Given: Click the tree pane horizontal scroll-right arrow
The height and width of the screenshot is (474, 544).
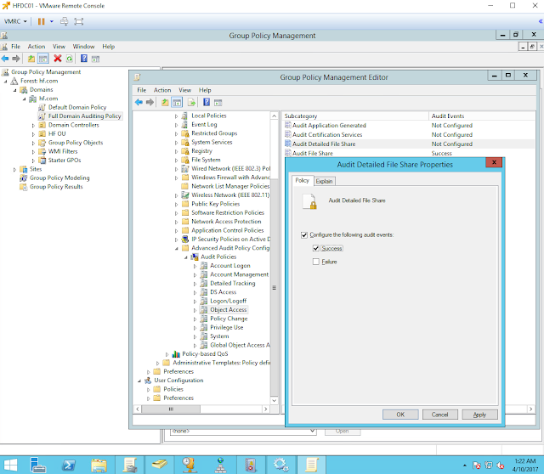Looking at the screenshot, I should pyautogui.click(x=266, y=409).
